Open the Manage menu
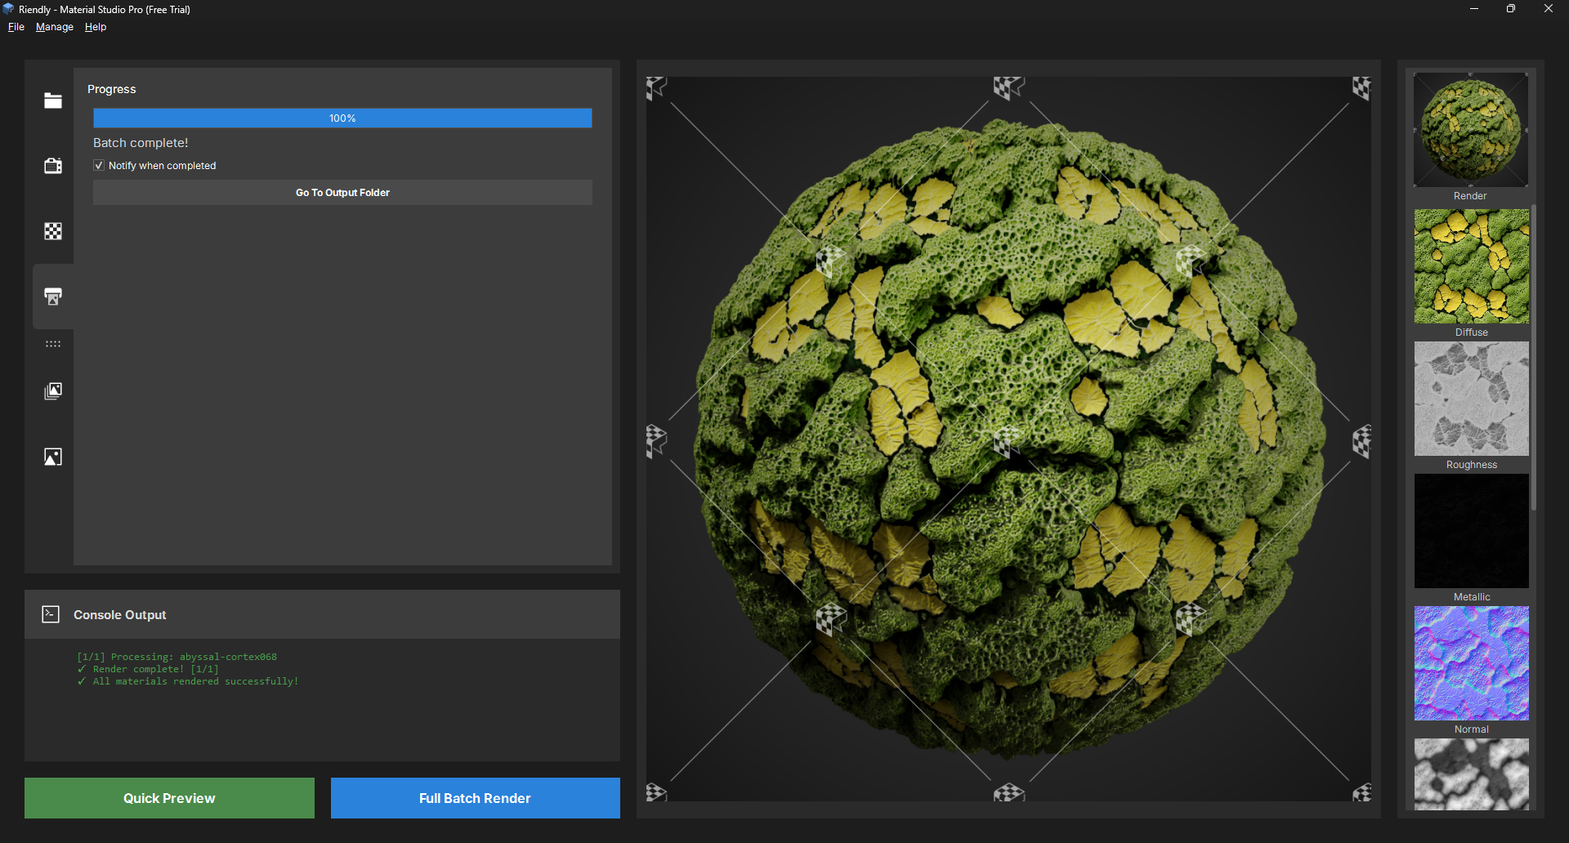 point(55,27)
